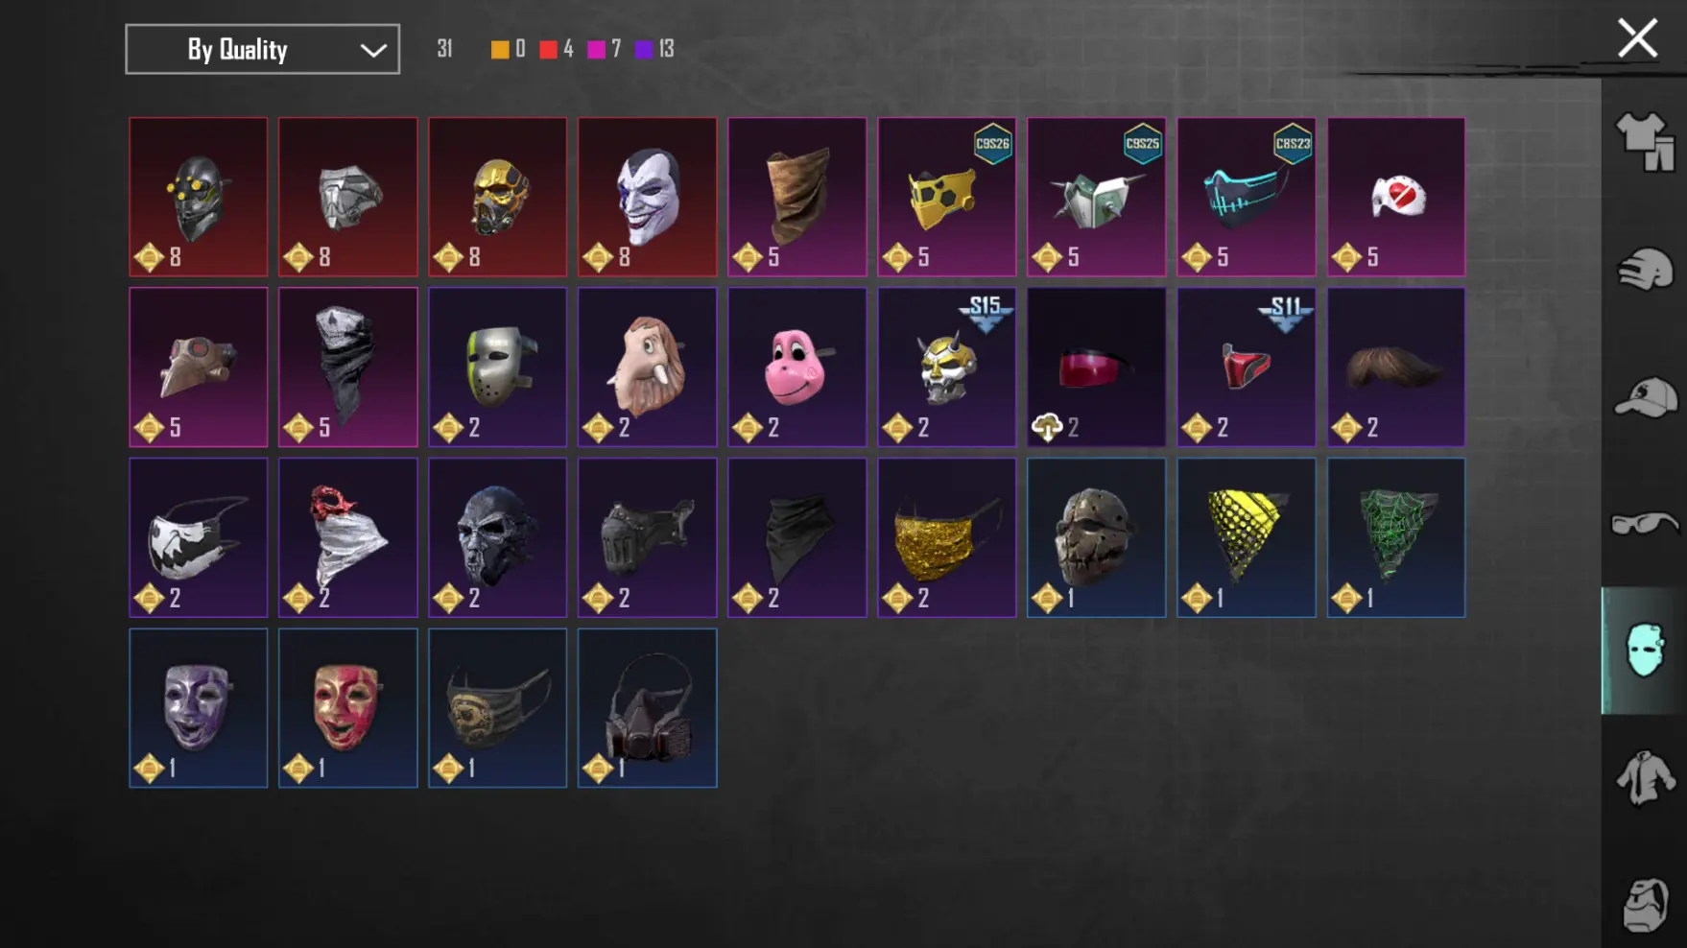Choose the pink dinosaur head mask

796,367
